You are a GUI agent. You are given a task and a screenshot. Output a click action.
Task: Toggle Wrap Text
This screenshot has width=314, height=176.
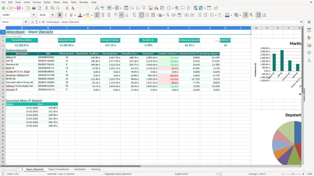(134, 15)
